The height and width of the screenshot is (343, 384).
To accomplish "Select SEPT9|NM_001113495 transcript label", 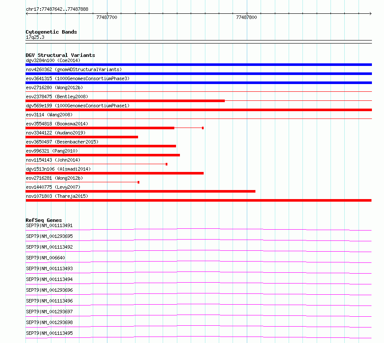I will [x=49, y=333].
